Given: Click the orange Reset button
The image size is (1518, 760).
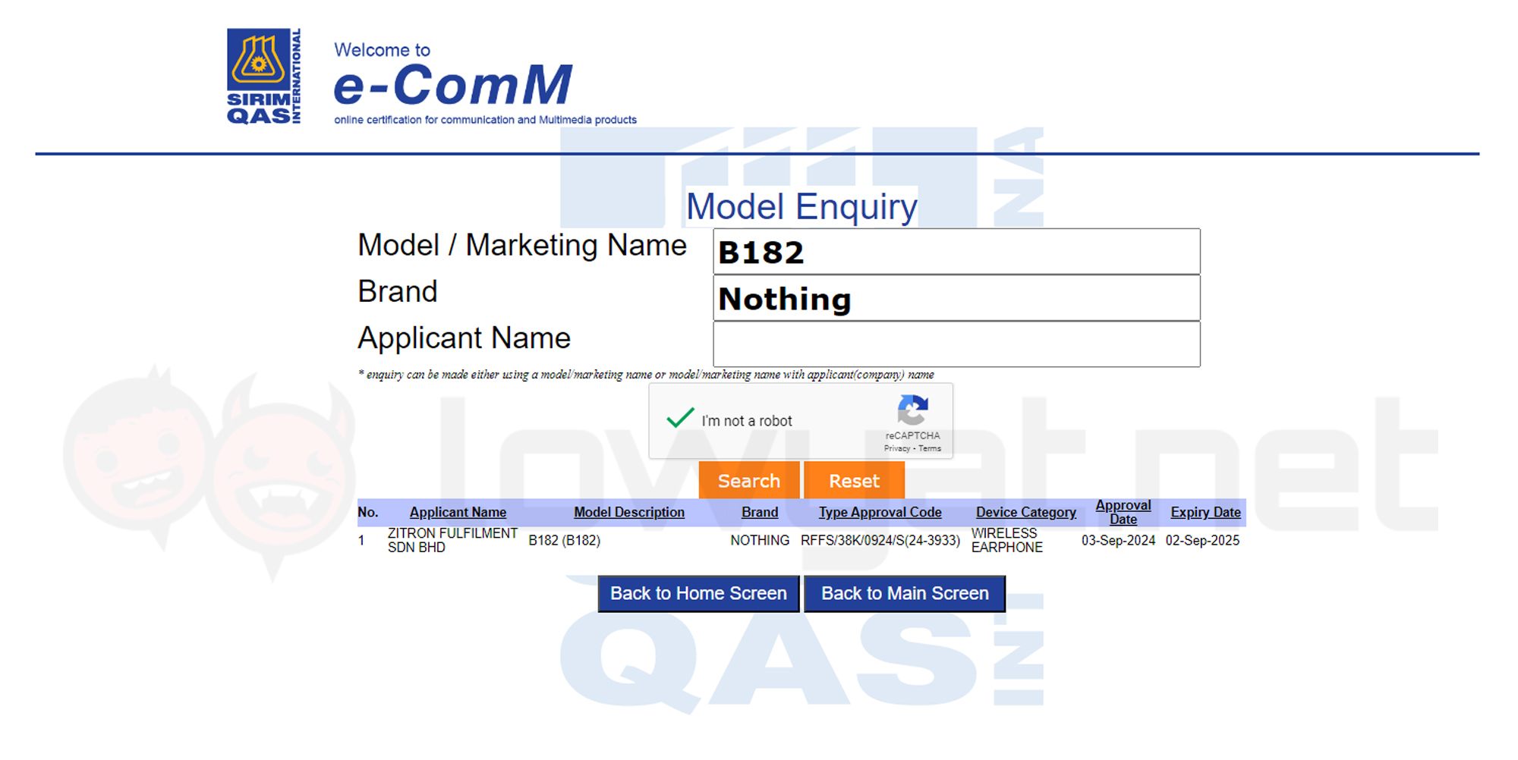Looking at the screenshot, I should [x=854, y=481].
